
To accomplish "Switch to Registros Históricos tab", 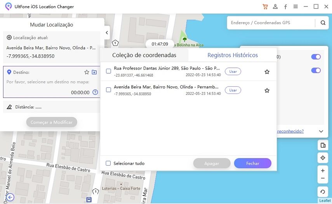I will [233, 55].
